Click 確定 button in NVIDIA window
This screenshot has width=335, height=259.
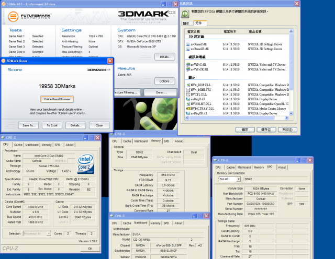point(245,129)
